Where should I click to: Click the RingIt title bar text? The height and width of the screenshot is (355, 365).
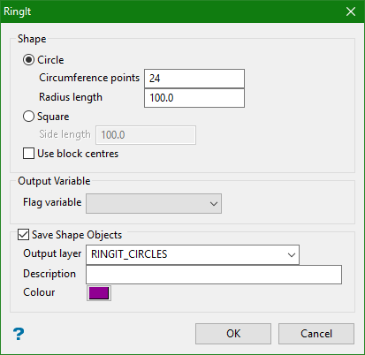(17, 11)
